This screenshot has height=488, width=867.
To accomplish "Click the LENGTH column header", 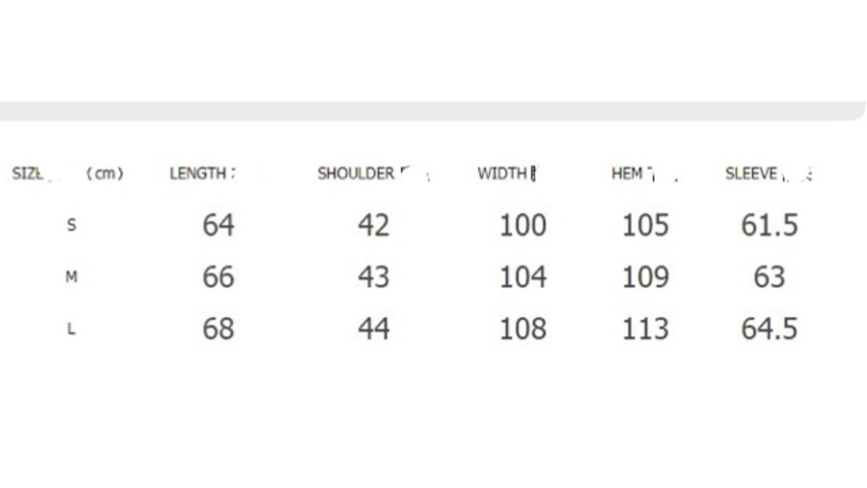I will pos(198,174).
